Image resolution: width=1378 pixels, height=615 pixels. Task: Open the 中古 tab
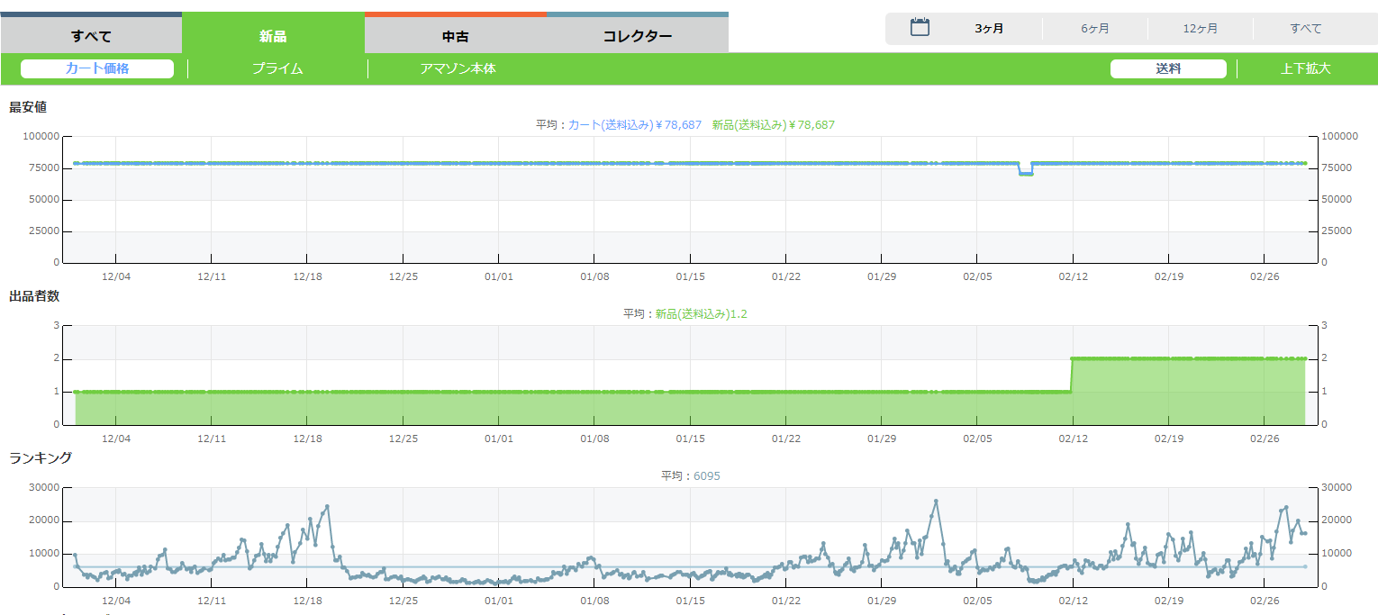(455, 36)
